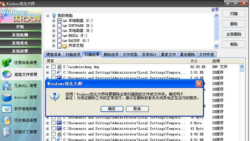Switch to 扫描选项 tab
250x141 pixels.
coord(73,55)
